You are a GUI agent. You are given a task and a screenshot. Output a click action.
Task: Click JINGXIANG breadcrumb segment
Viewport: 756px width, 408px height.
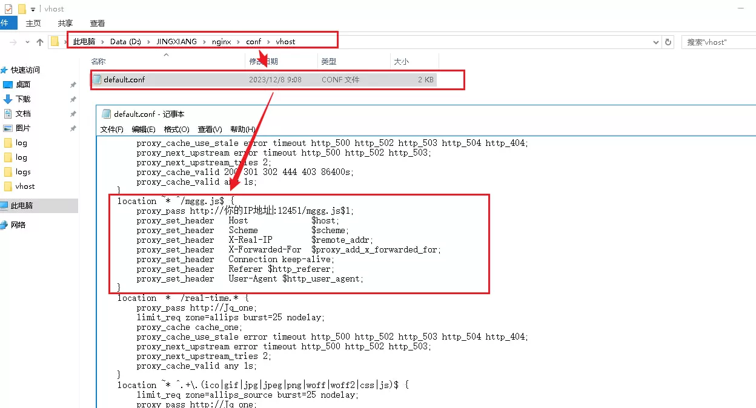coord(176,42)
